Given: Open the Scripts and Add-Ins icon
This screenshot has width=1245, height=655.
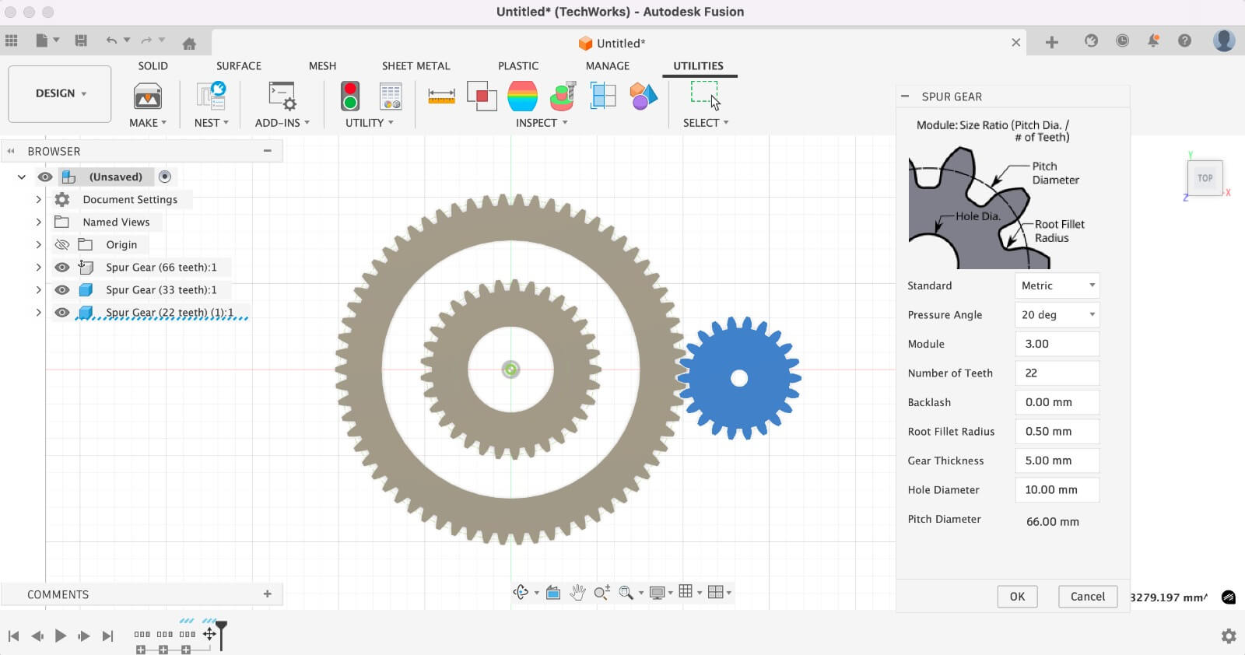Looking at the screenshot, I should click(282, 96).
